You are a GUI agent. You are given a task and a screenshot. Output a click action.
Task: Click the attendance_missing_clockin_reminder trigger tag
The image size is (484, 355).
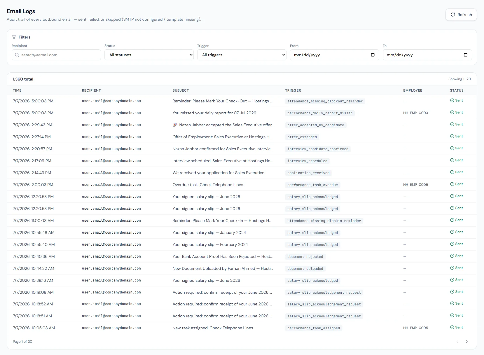[324, 221]
